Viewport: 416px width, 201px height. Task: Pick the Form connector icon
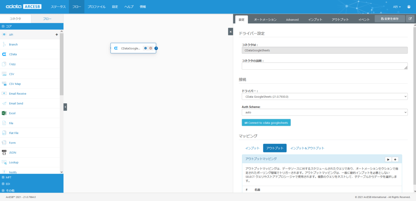[x=4, y=142]
